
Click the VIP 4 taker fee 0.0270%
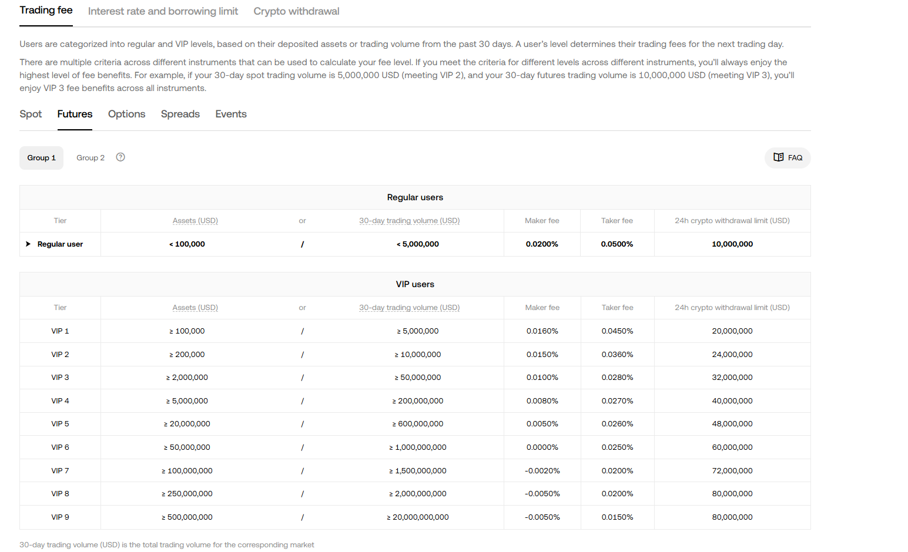click(x=617, y=401)
